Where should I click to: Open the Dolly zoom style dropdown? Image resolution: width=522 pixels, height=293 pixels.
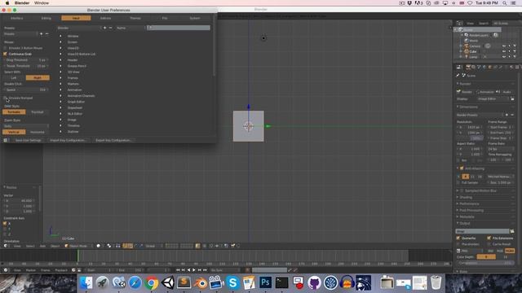point(26,126)
